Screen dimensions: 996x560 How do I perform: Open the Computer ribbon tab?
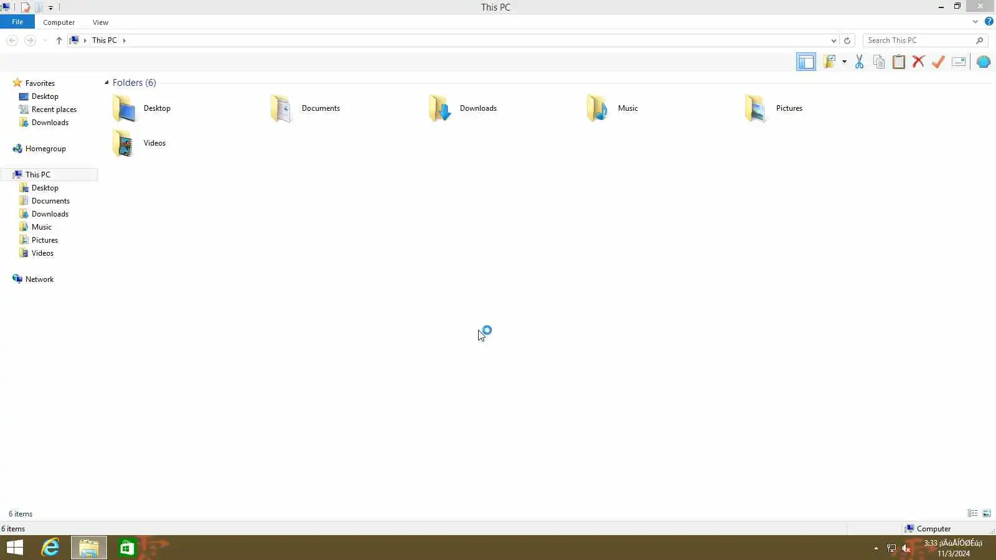[x=59, y=22]
